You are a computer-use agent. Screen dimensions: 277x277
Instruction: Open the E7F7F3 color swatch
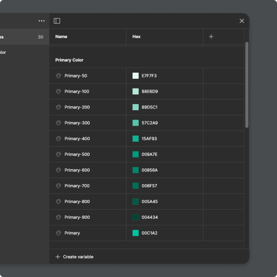[x=136, y=76]
